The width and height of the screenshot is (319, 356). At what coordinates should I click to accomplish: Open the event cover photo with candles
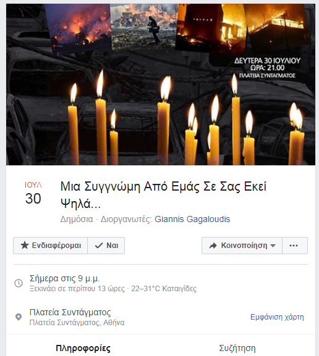tap(161, 85)
